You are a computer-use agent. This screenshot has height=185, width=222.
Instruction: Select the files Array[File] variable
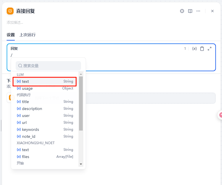pos(45,157)
